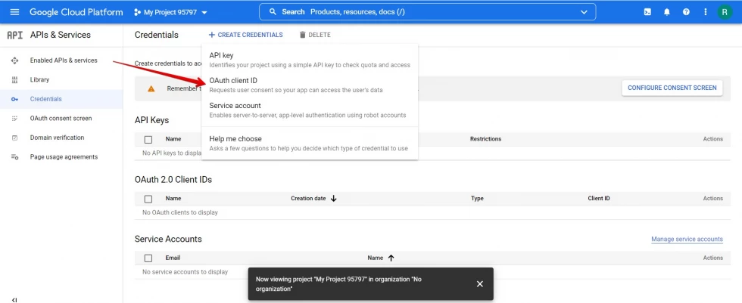Click No service accounts to display text
The height and width of the screenshot is (303, 742).
tap(185, 272)
